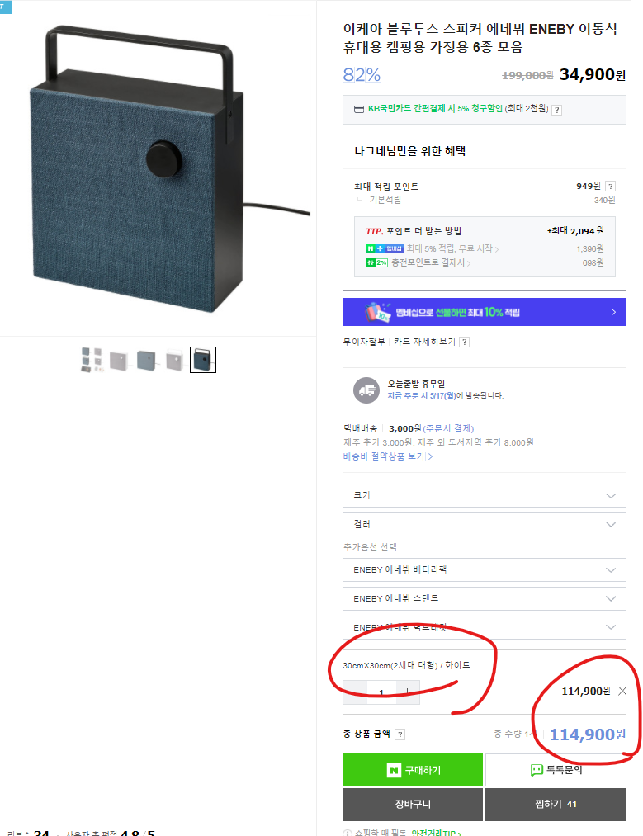The height and width of the screenshot is (836, 643).
Task: Click the 톡톡문의 chat inquiry button
Action: (x=556, y=770)
